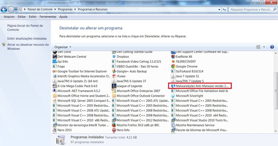Click the Microsoft Silverlight icon

[x=173, y=96]
